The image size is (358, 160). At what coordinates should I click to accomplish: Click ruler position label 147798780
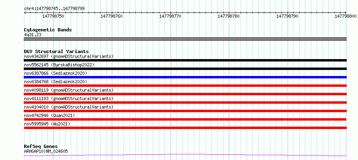coord(229,16)
